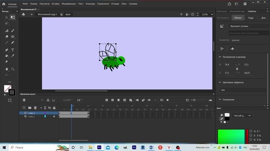Image resolution: width=270 pixels, height=151 pixels.
Task: Collapse the Position and Size section
Action: [x=220, y=57]
